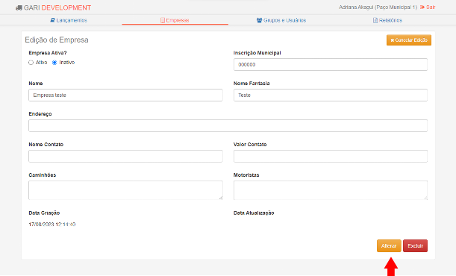
Task: Click the Sair logout link
Action: coord(428,7)
